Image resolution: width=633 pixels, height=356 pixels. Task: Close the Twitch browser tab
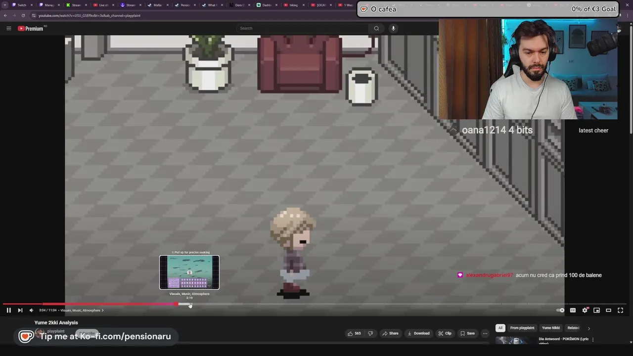click(32, 5)
